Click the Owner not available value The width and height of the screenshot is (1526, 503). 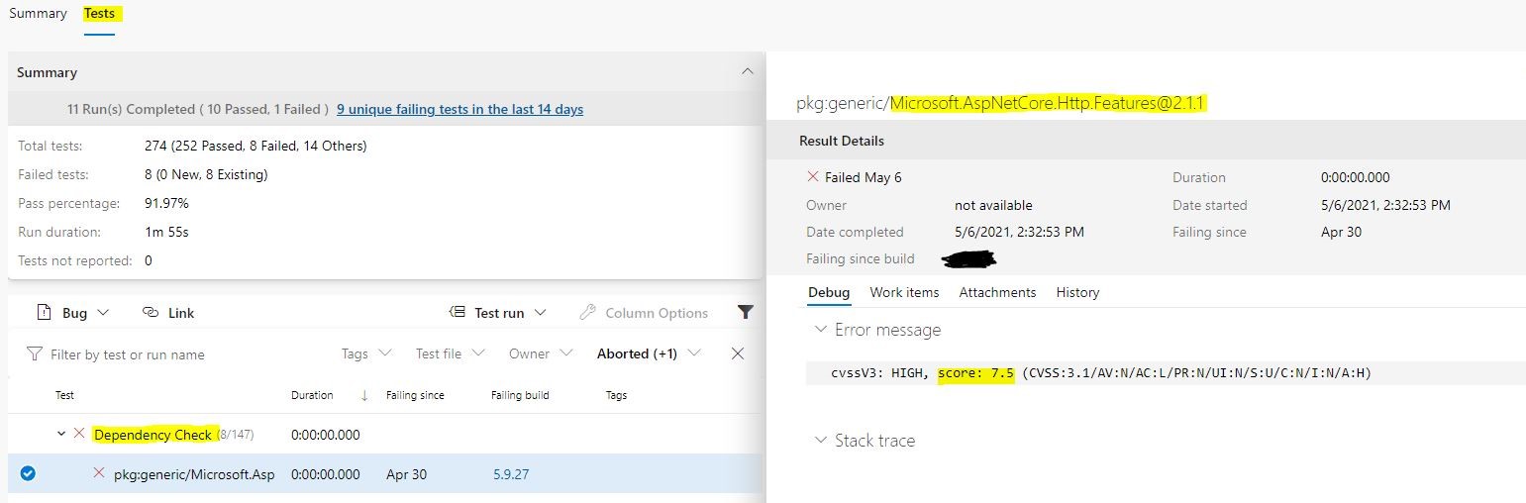[993, 205]
